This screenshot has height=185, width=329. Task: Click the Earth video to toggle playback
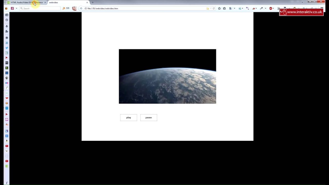point(167,76)
